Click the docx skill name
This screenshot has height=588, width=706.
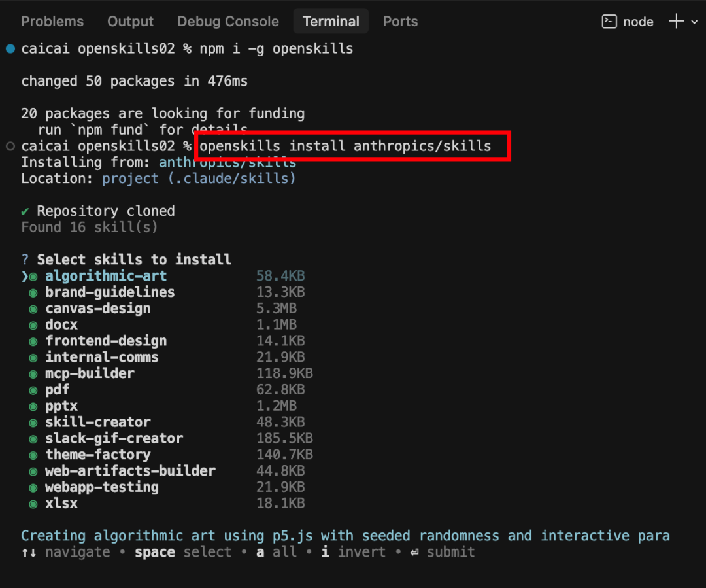point(61,324)
